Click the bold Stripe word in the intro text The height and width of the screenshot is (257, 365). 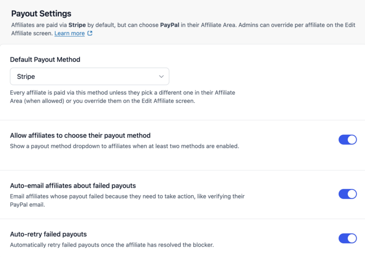pyautogui.click(x=77, y=25)
